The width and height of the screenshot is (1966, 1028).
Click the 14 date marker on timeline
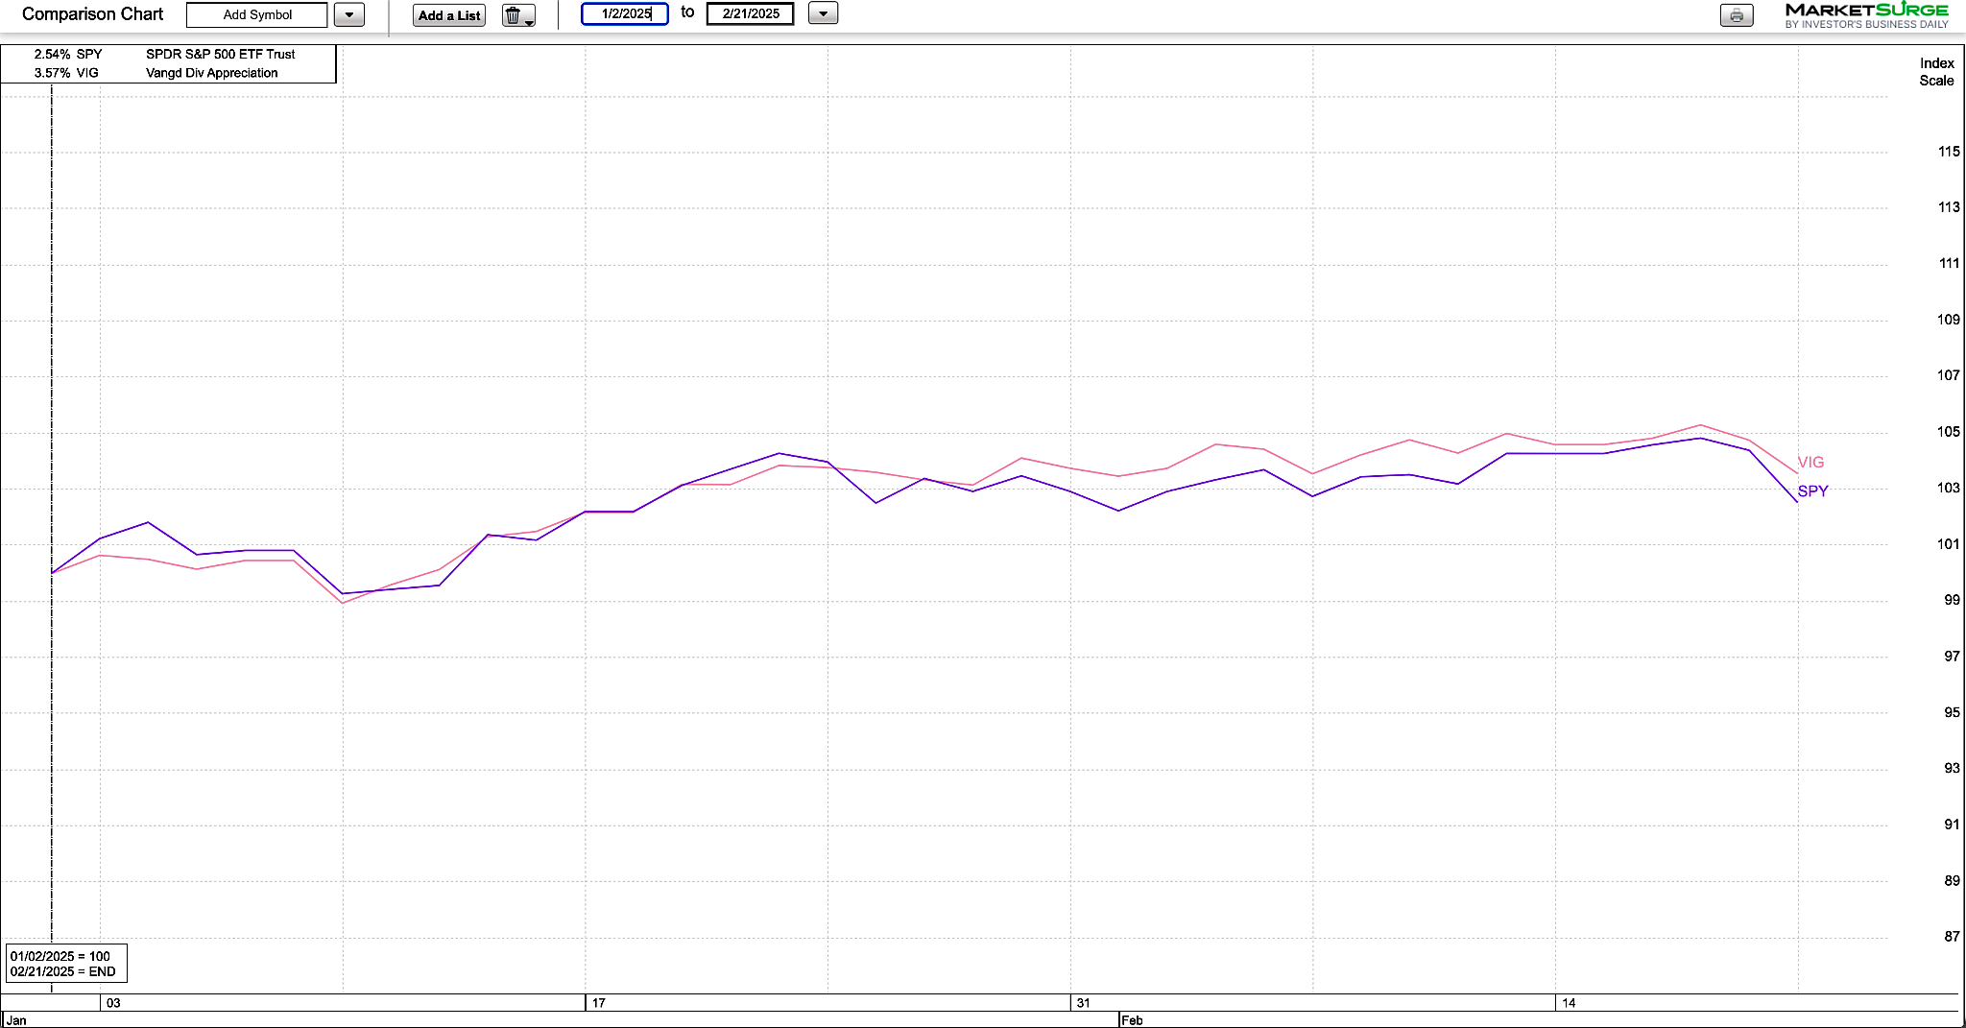tap(1568, 1003)
